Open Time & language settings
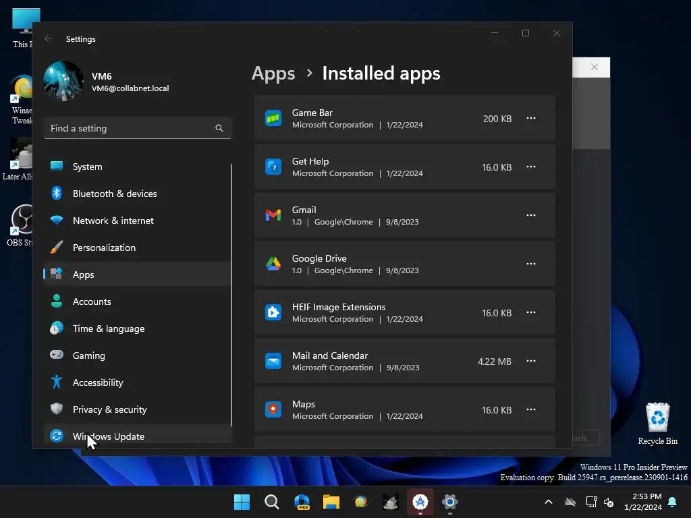This screenshot has width=691, height=518. [x=136, y=328]
